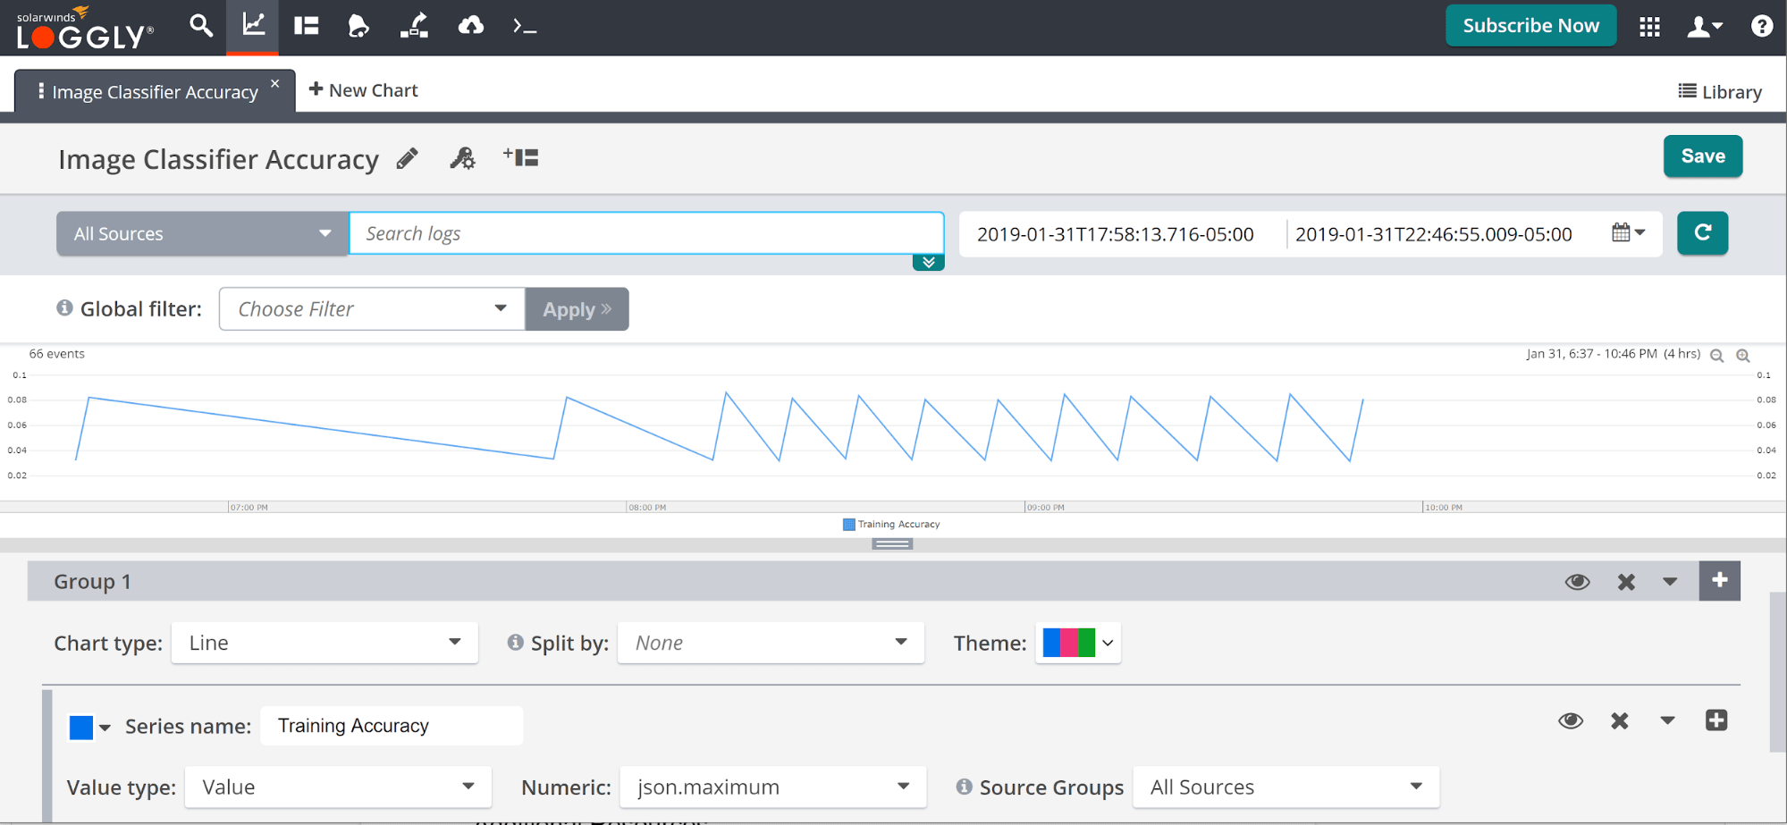Viewport: 1787px width, 825px height.
Task: Open the Theme color swatch picker
Action: pyautogui.click(x=1077, y=643)
